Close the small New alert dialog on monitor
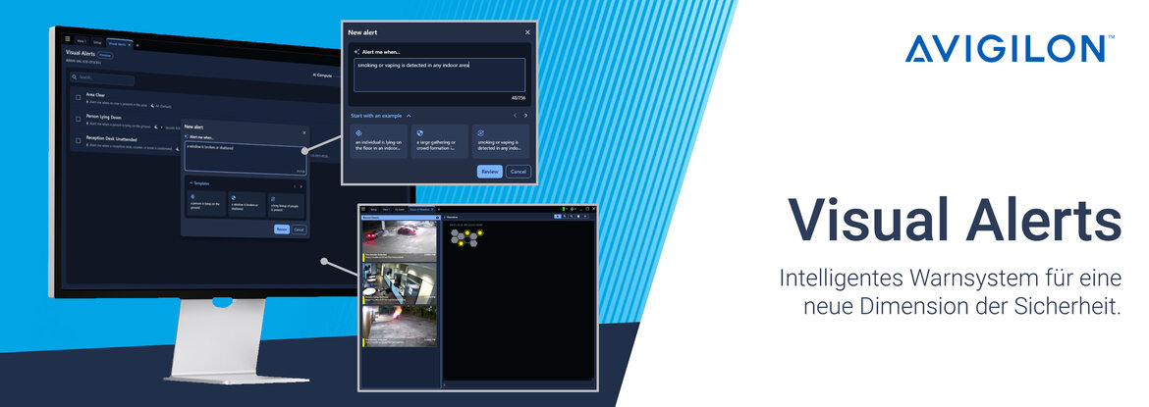The width and height of the screenshot is (1149, 407). click(304, 132)
